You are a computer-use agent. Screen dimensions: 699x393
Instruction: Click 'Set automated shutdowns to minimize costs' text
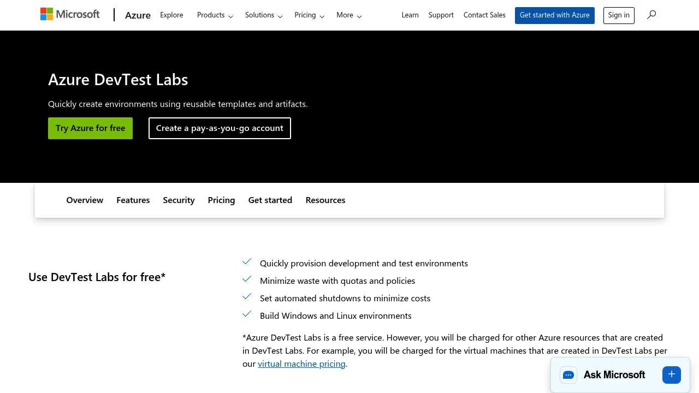[x=345, y=299]
